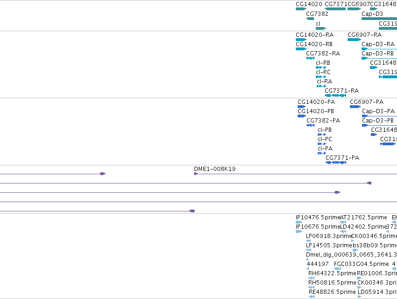Image resolution: width=397 pixels, height=299 pixels.
Task: Select EST IP10476.5prime
Action: (x=299, y=222)
